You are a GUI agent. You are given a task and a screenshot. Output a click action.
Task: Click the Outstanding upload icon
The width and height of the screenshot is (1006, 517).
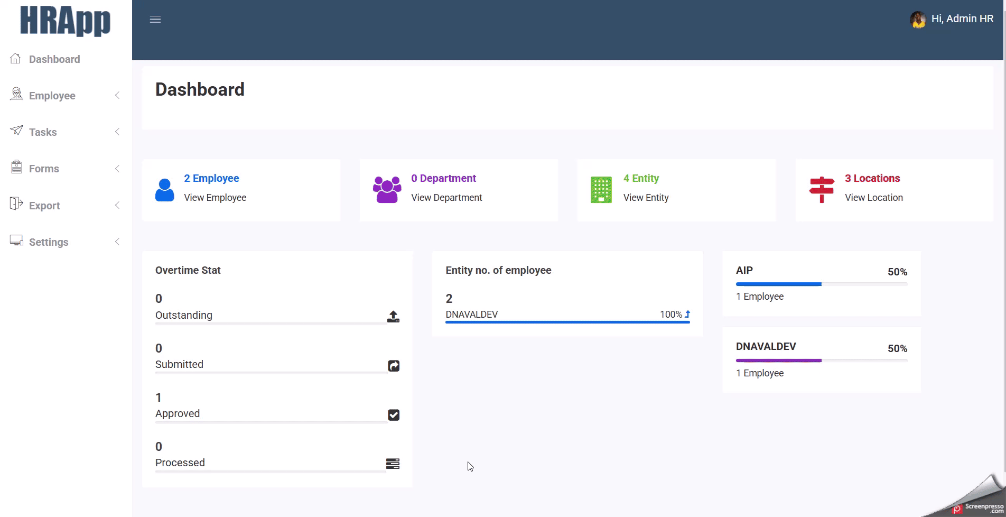coord(393,317)
